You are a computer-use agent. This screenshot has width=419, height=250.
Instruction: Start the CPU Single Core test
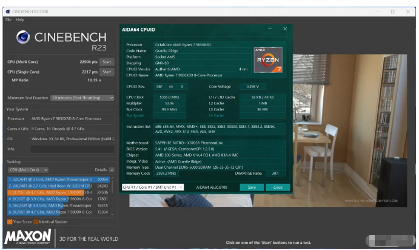coord(107,71)
